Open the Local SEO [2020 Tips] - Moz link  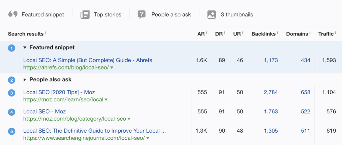pyautogui.click(x=59, y=92)
